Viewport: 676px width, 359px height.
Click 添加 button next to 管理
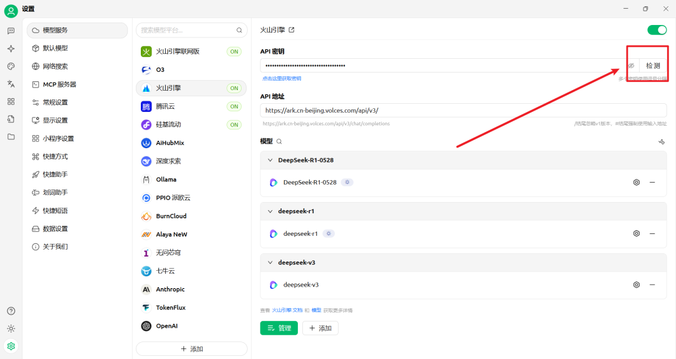coord(320,328)
